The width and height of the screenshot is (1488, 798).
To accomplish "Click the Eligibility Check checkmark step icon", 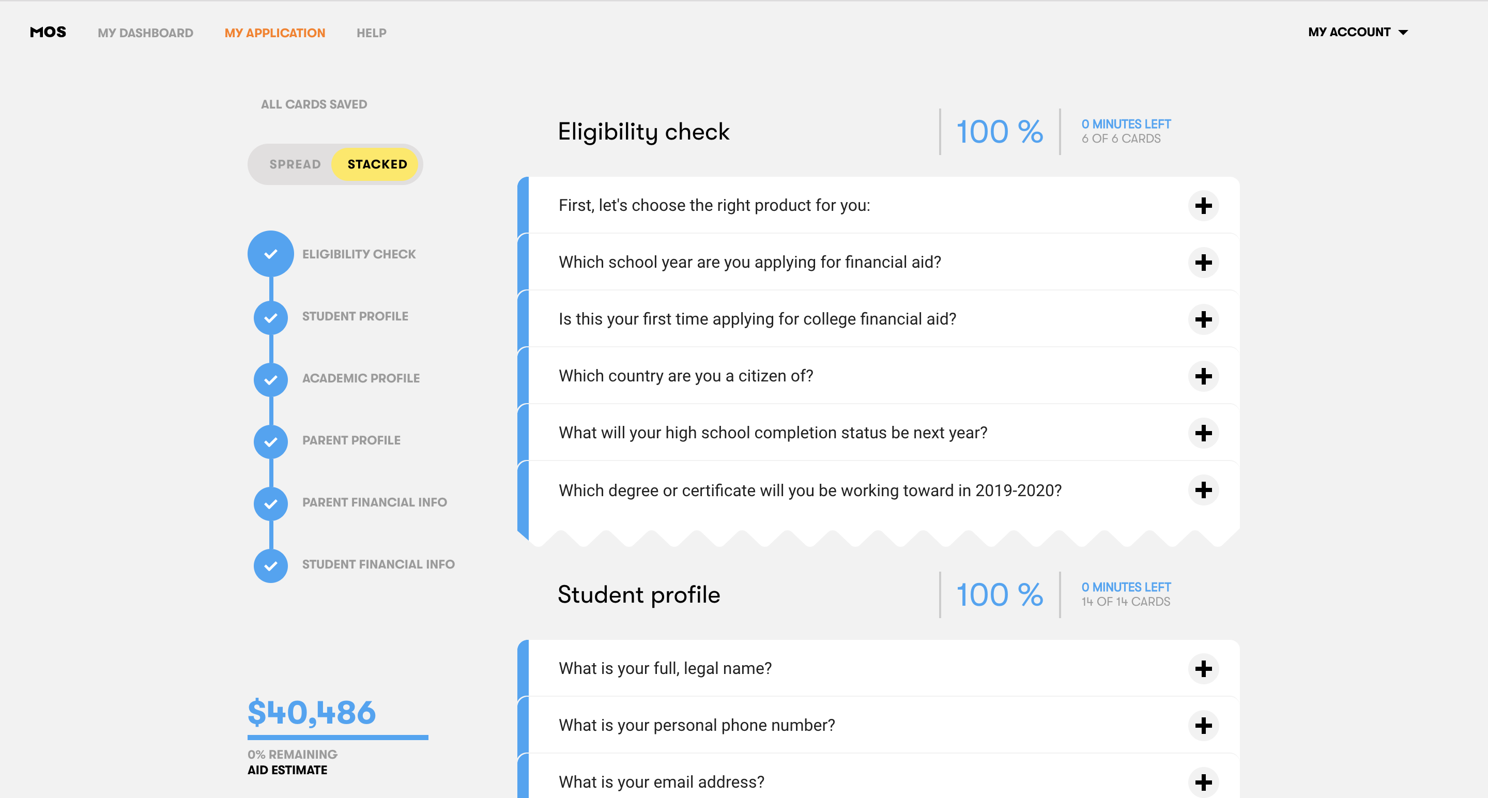I will (x=270, y=254).
